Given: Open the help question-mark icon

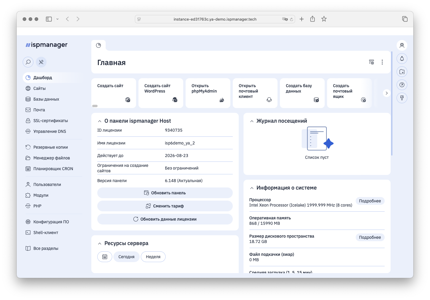Looking at the screenshot, I should coord(402,85).
